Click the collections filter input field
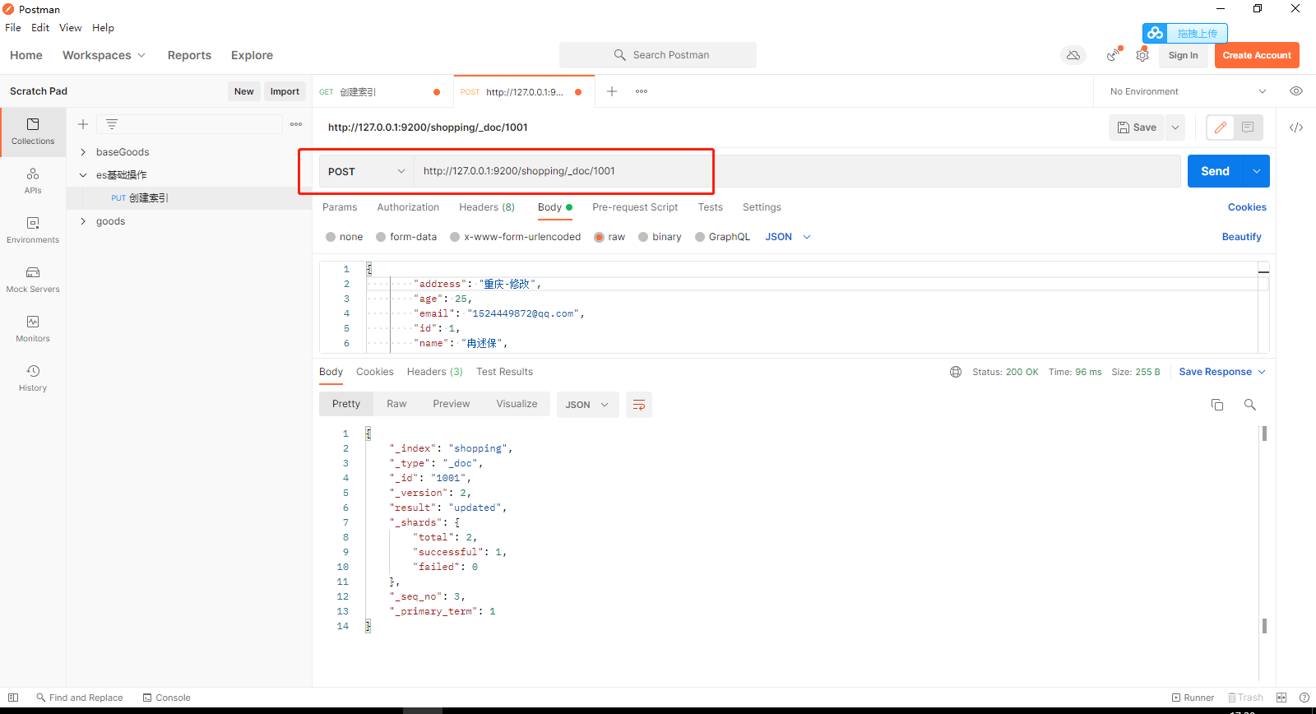 [x=189, y=124]
